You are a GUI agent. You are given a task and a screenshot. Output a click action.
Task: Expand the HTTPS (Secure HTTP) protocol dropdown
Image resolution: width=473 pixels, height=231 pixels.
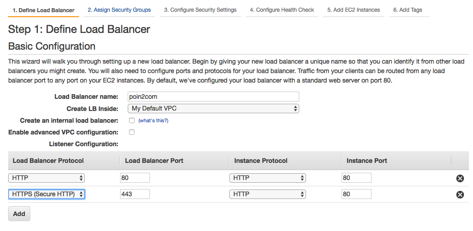[x=46, y=194]
